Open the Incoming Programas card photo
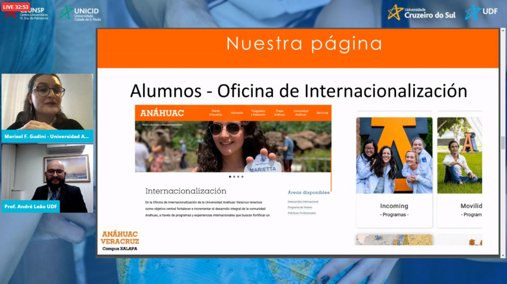 pos(394,155)
